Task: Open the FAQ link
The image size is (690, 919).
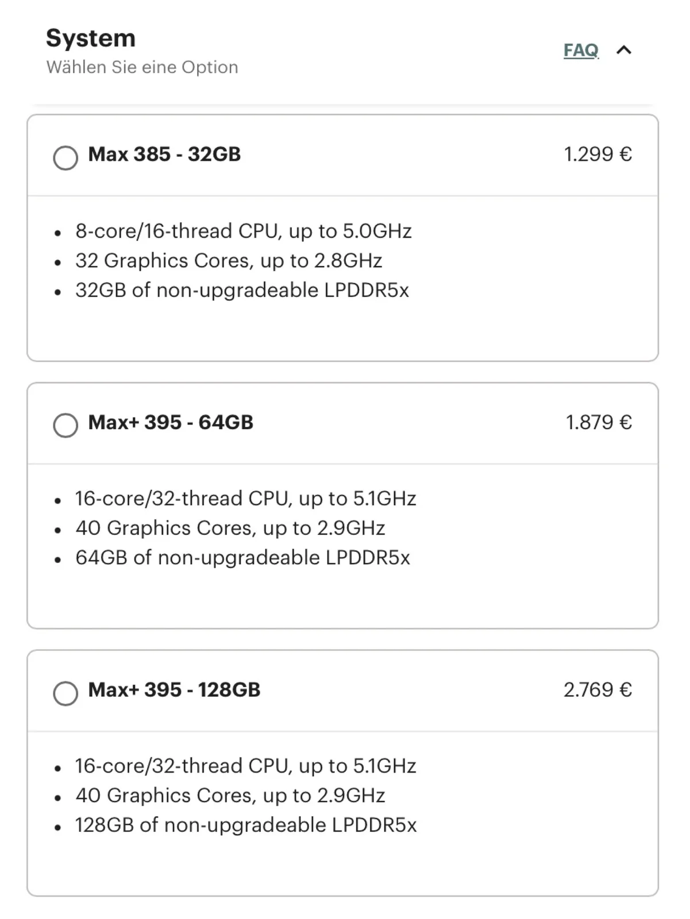Action: [581, 51]
